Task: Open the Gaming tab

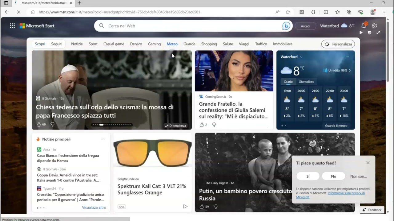Action: coord(154,44)
